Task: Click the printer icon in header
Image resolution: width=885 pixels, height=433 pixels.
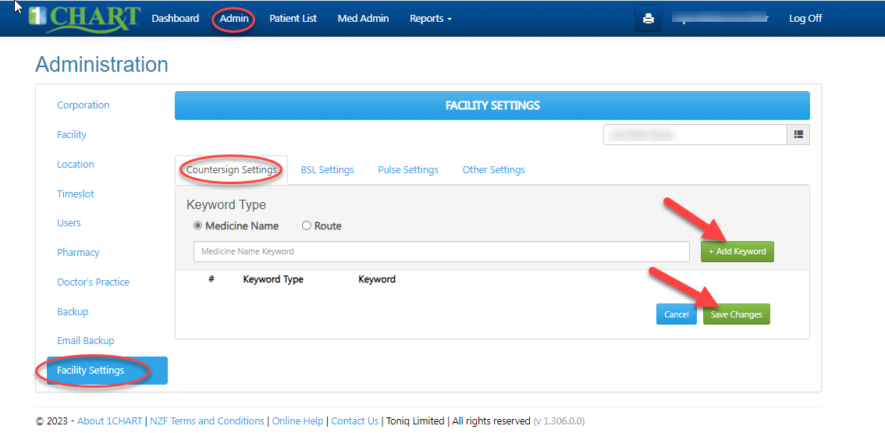Action: (x=648, y=19)
